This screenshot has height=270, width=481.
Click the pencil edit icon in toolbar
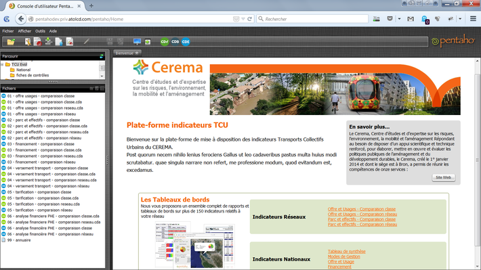pos(87,41)
